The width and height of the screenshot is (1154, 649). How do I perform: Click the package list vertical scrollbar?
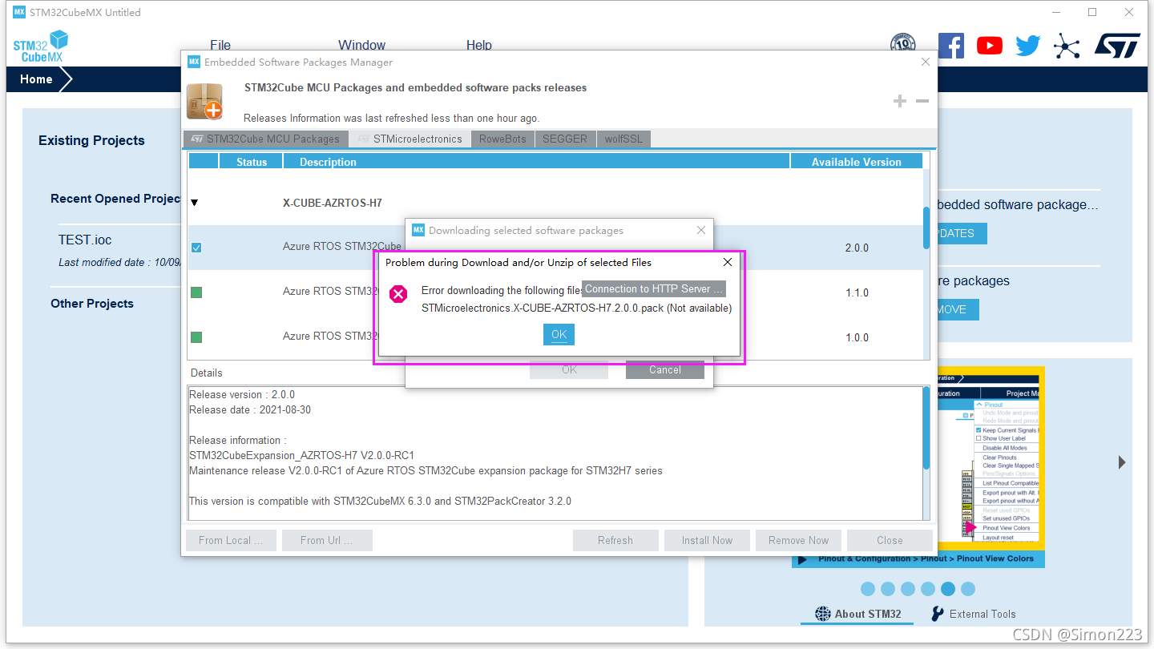click(x=926, y=228)
